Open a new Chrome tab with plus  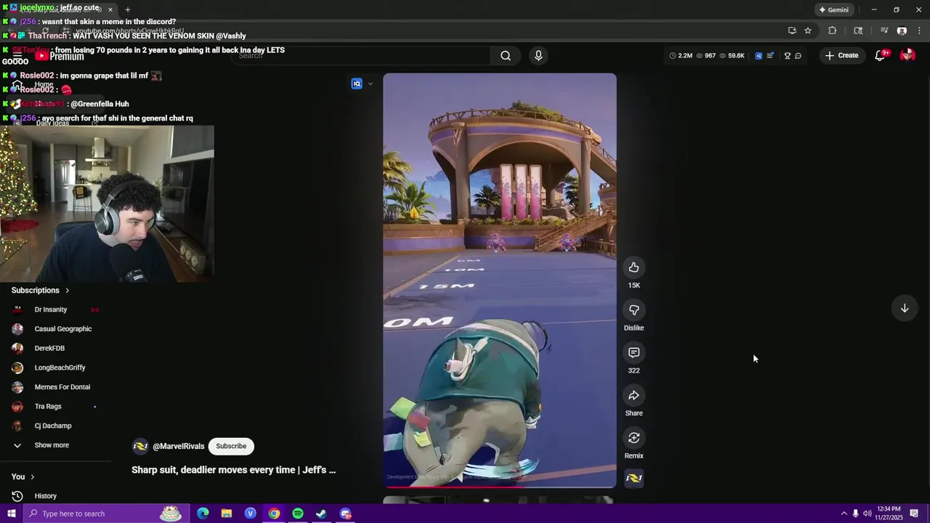(x=127, y=9)
